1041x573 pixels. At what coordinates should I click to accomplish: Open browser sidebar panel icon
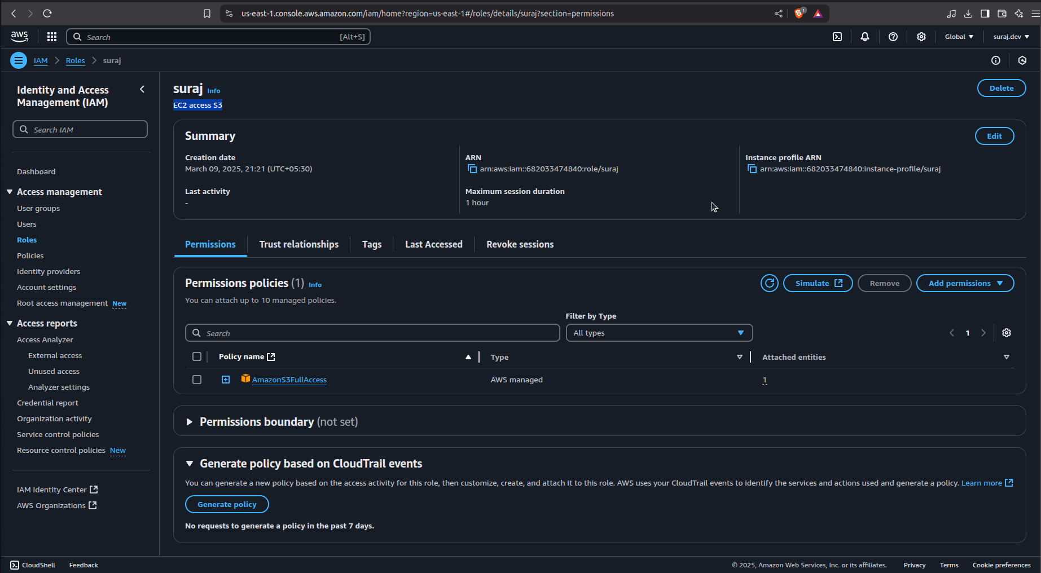pyautogui.click(x=985, y=14)
